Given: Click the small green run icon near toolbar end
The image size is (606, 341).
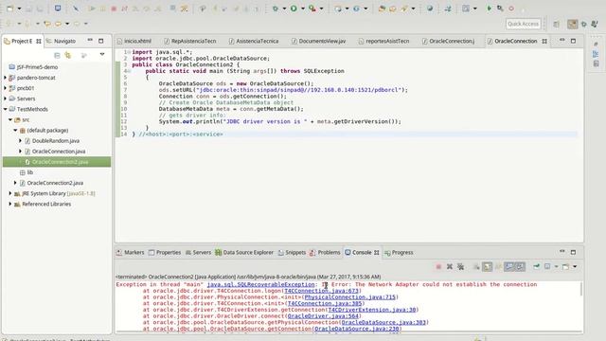Looking at the screenshot, I should pyautogui.click(x=489, y=9).
